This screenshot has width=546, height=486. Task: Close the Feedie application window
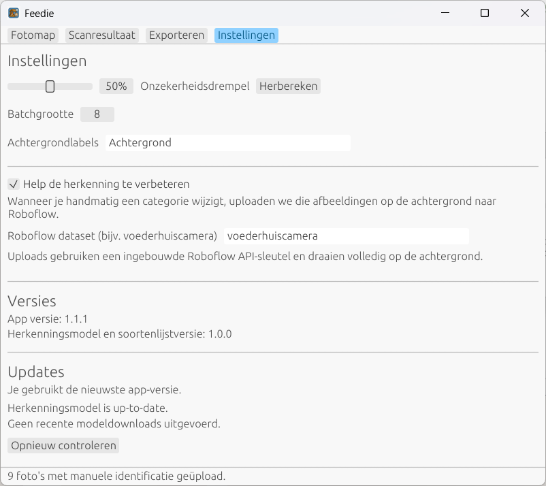point(524,13)
